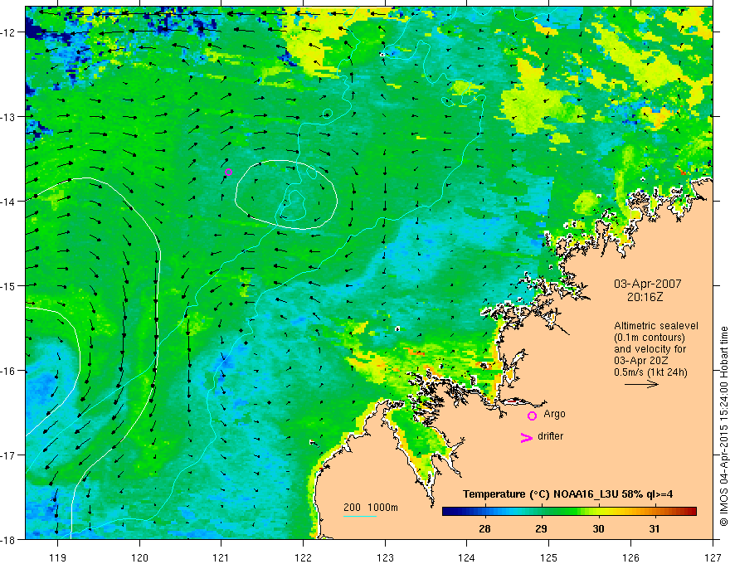Click longitude axis label '126'
Image resolution: width=730 pixels, height=564 pixels.
(630, 557)
